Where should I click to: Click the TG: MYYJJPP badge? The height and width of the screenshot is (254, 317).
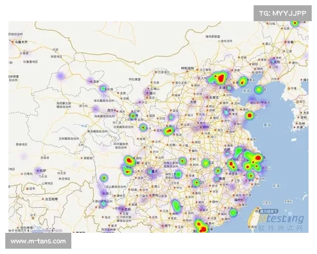[x=283, y=13]
